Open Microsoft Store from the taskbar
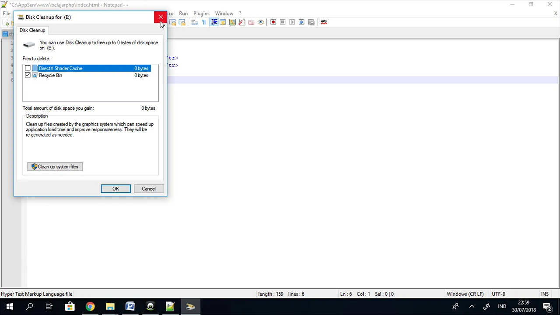Viewport: 560px width, 315px height. (x=70, y=307)
